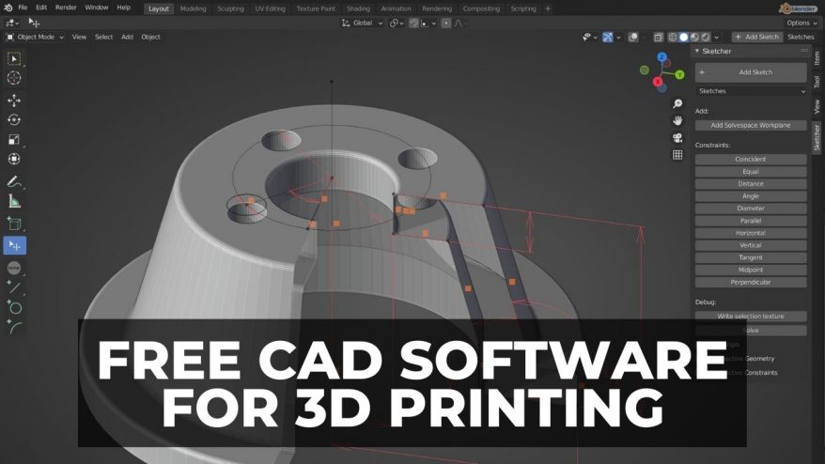Screen dimensions: 825x464
Task: Choose the Transform tool
Action: [14, 159]
